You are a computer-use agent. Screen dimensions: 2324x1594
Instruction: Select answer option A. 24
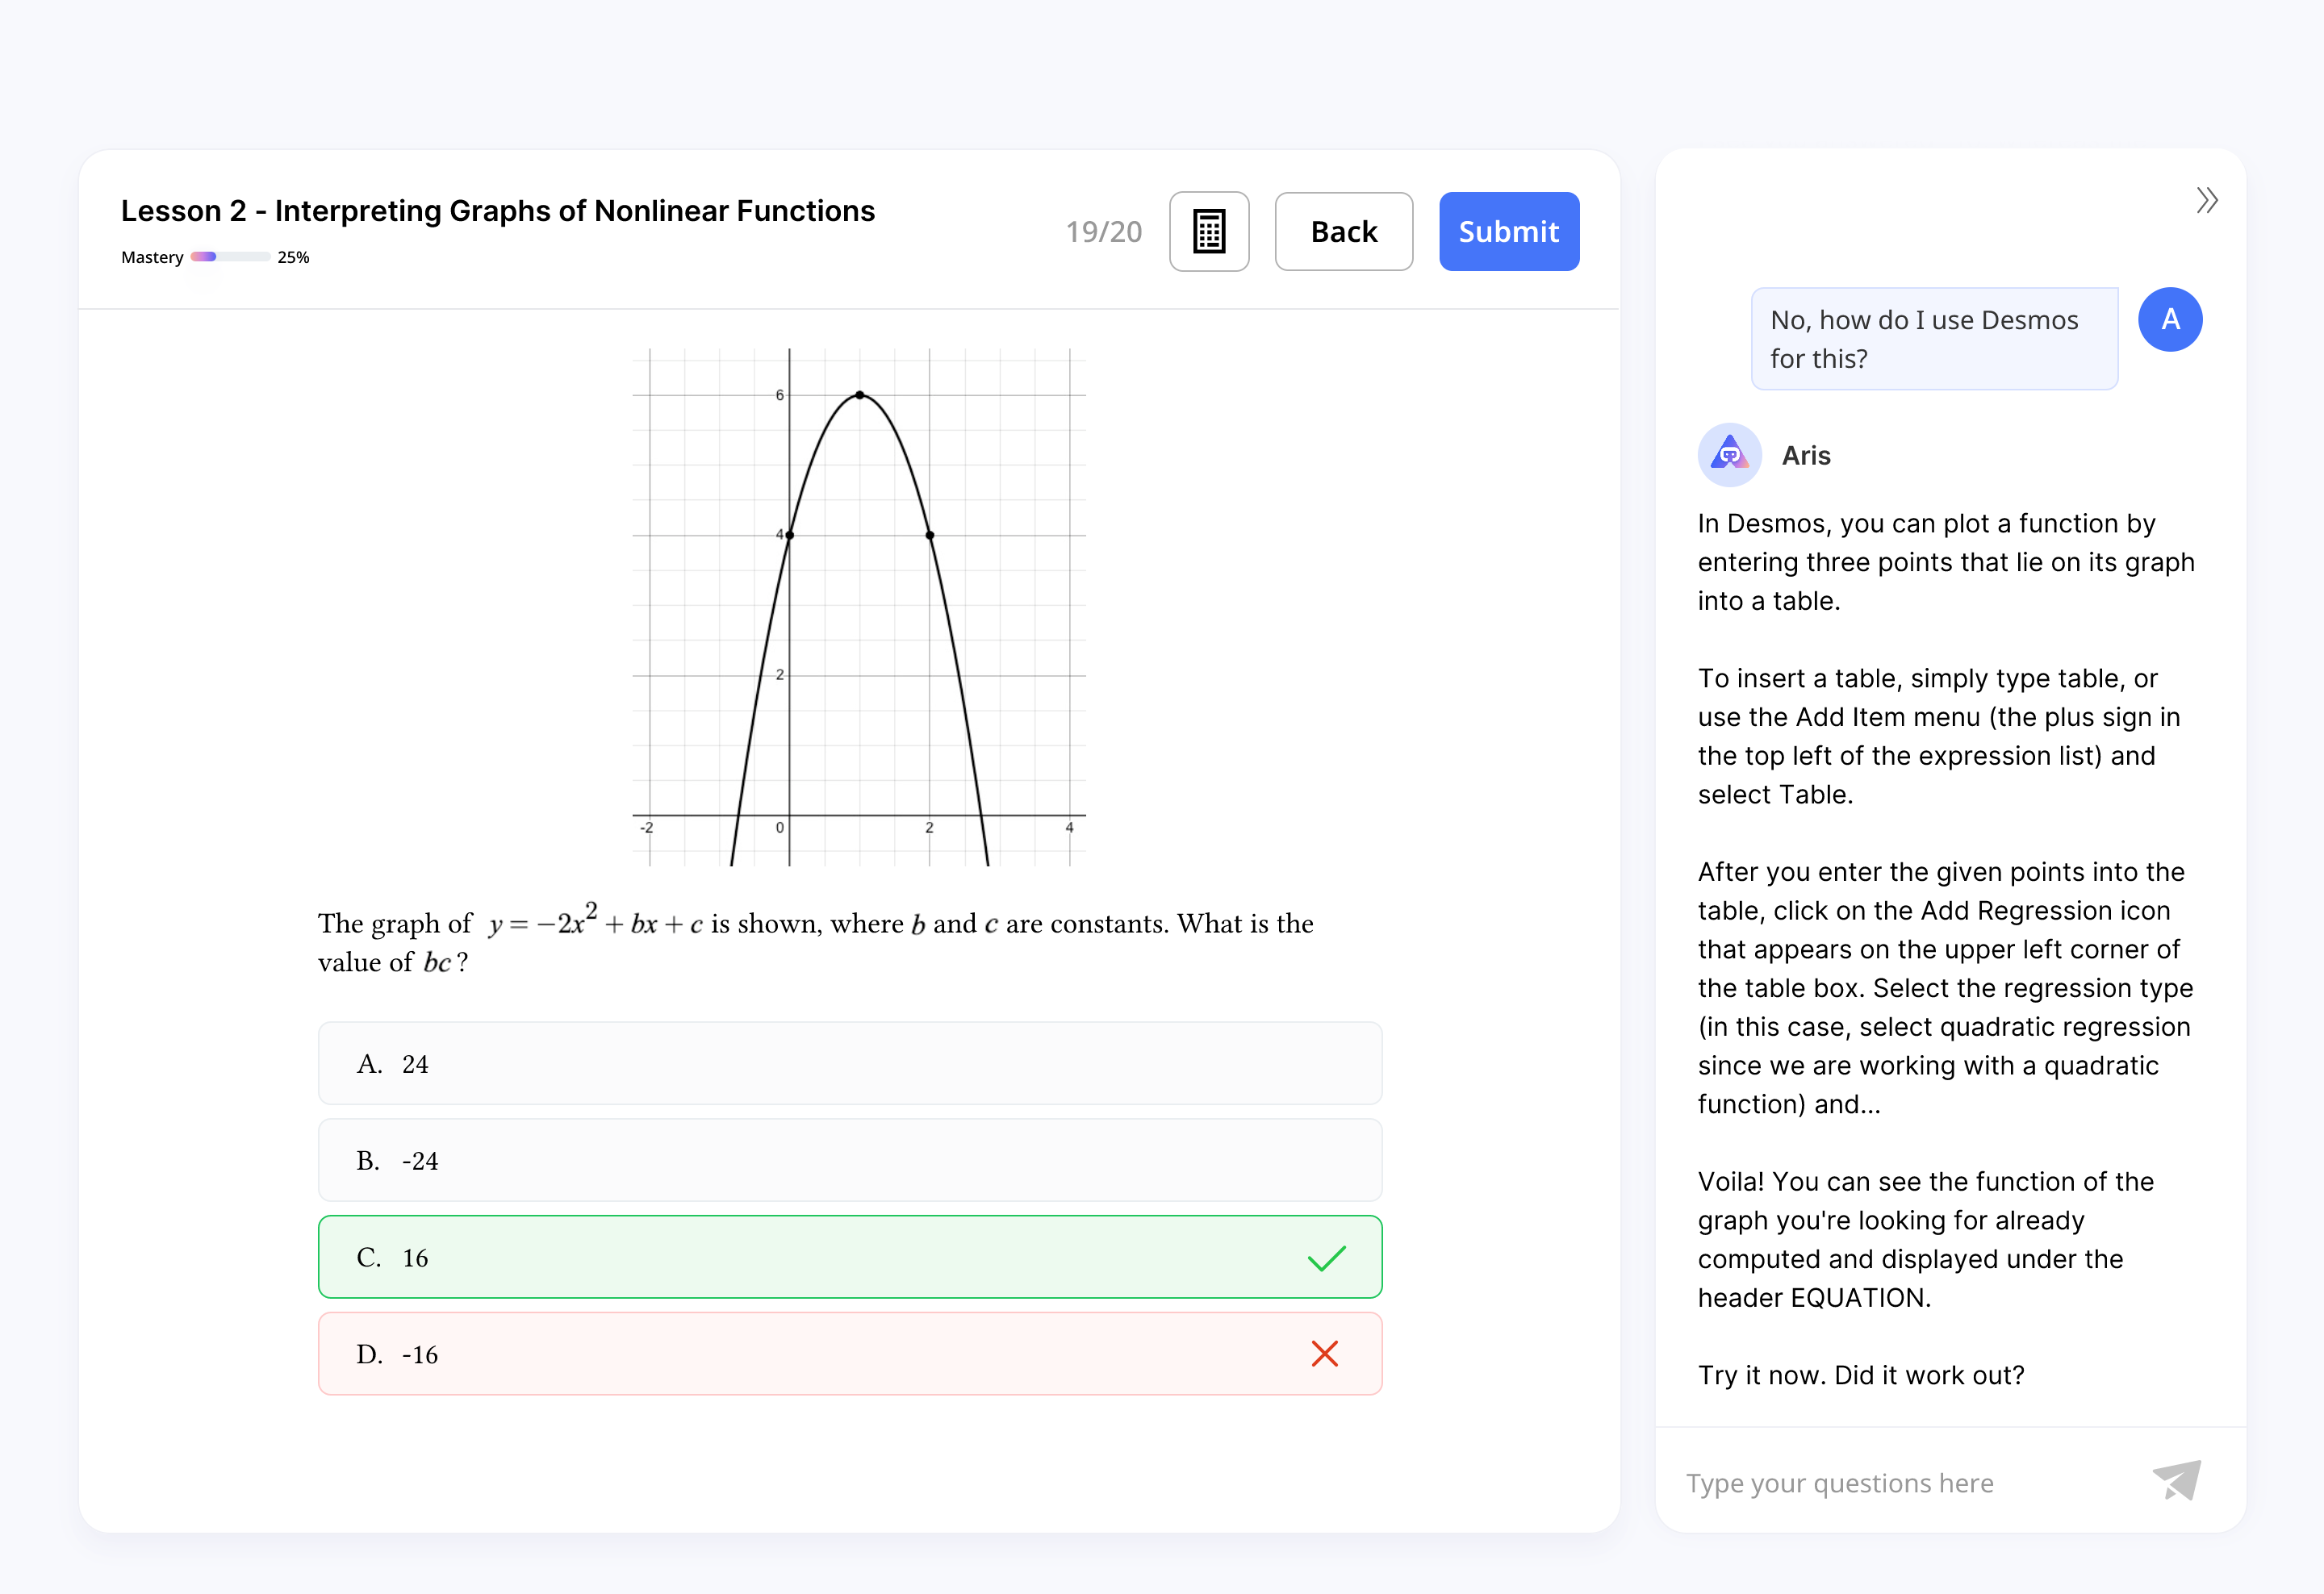click(849, 1063)
